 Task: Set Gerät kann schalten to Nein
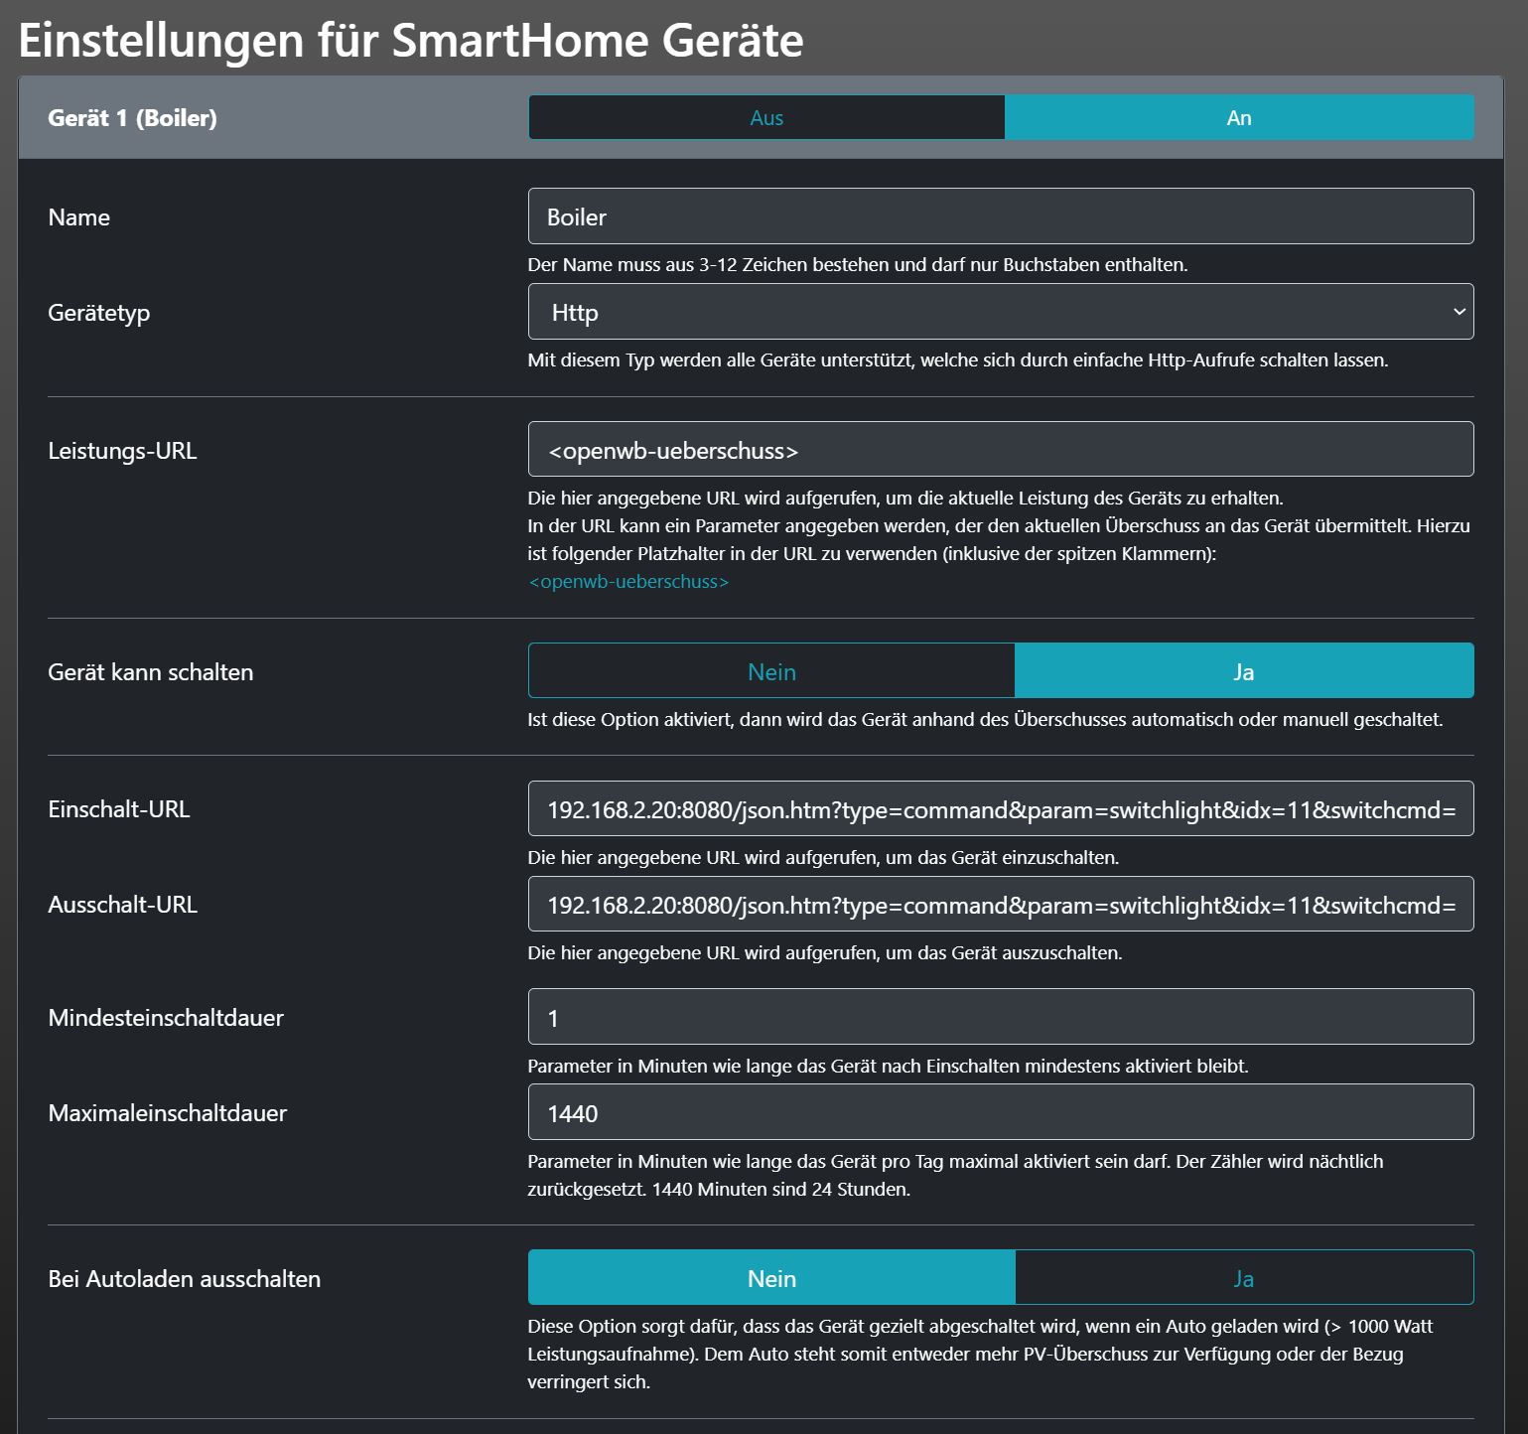771,671
